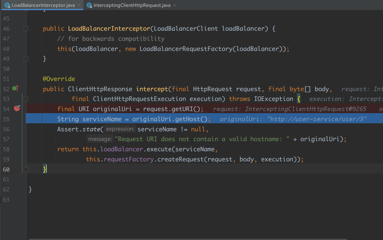Close the LoadBalancerInterceptor.java tab
383x240 pixels.
[x=79, y=5]
